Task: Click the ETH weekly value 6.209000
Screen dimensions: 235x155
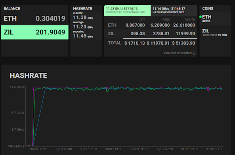Action: pos(160,25)
